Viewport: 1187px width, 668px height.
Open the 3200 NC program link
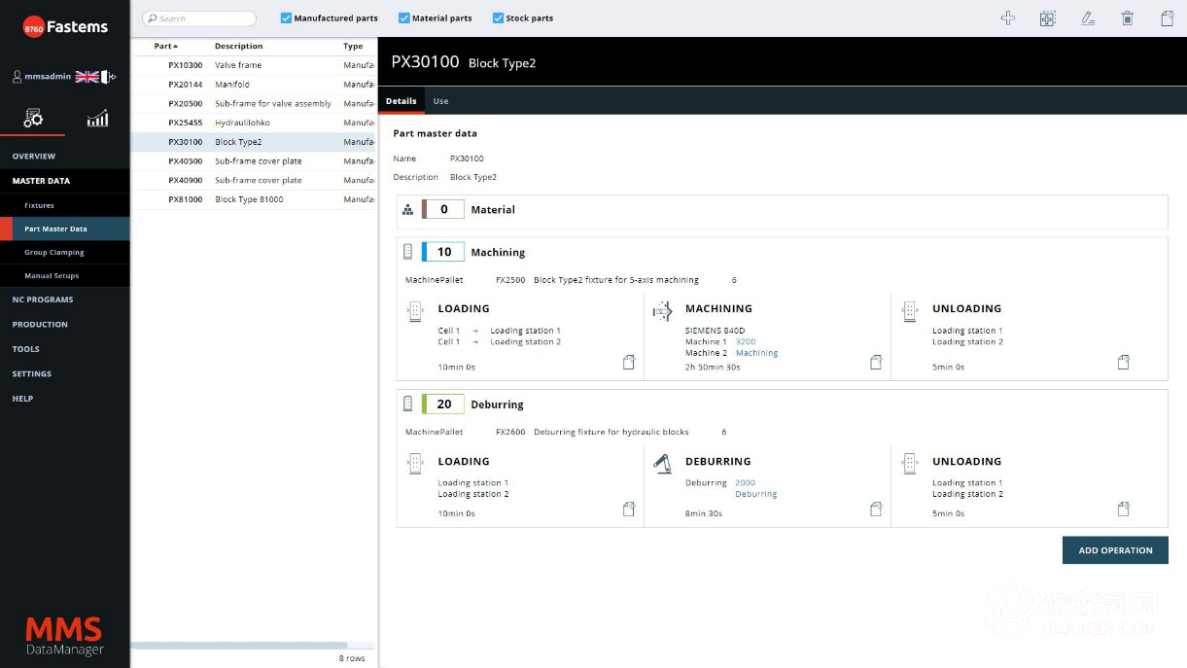pos(746,342)
